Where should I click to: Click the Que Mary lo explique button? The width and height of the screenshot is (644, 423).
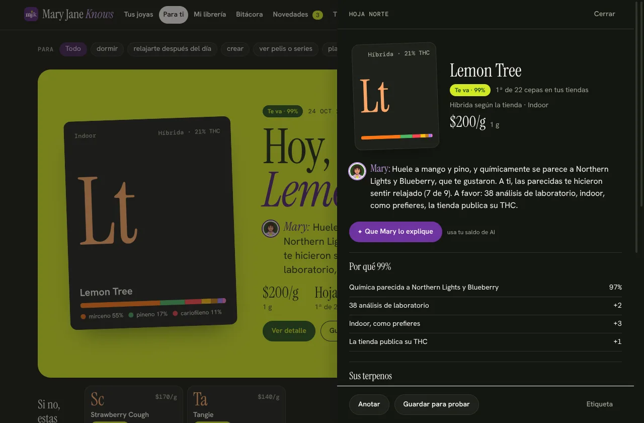coord(395,232)
